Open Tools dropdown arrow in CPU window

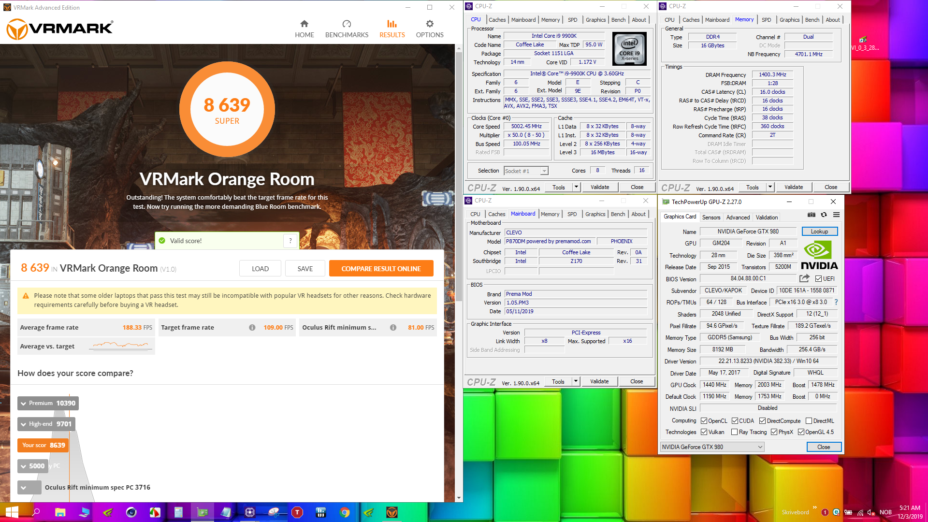pos(576,187)
